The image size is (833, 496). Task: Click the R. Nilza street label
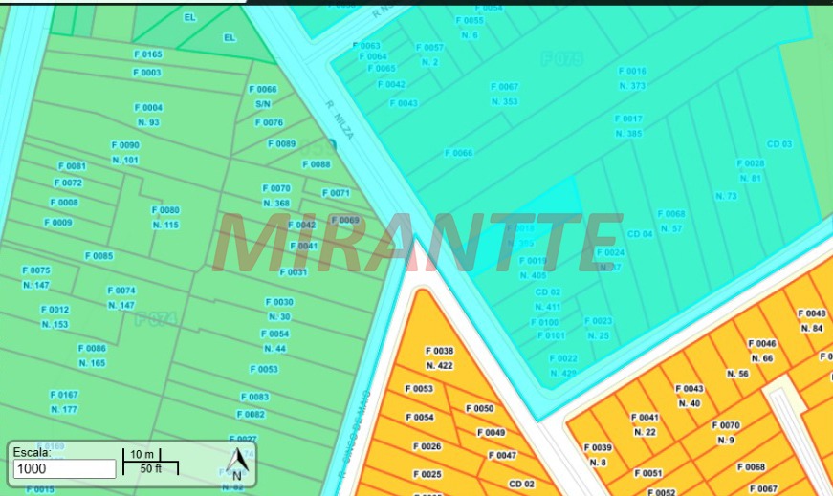click(341, 121)
